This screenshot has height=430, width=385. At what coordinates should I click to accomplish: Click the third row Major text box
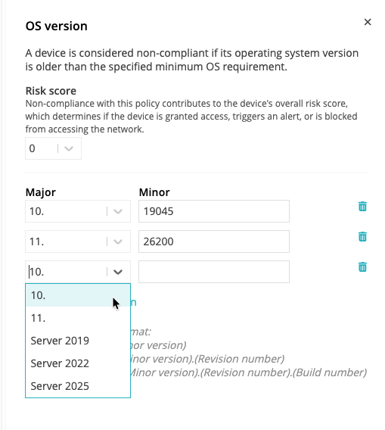pos(66,272)
